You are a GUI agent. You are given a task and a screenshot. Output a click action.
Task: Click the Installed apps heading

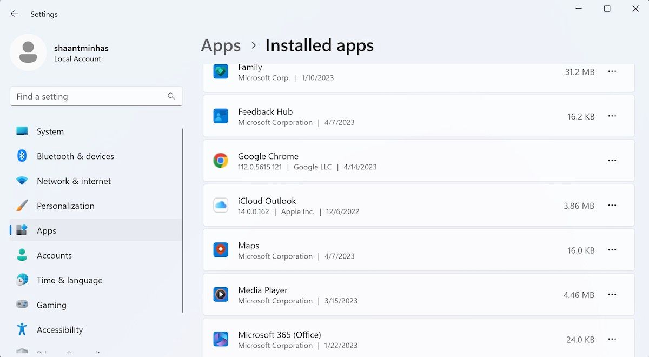pyautogui.click(x=319, y=45)
